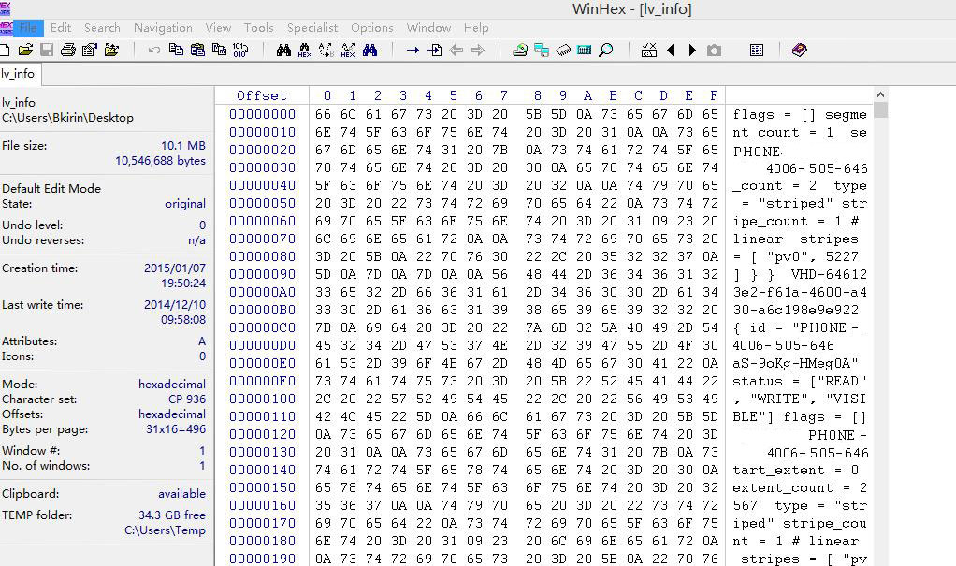Open the Position Manager checklist icon
The width and height of the screenshot is (956, 566).
649,50
